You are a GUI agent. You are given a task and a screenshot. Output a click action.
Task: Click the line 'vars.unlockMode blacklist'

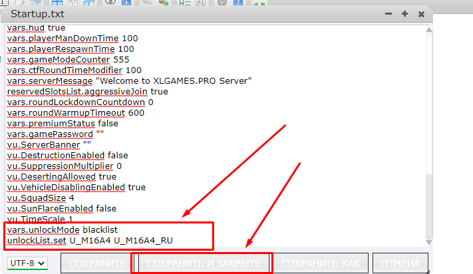(x=63, y=230)
